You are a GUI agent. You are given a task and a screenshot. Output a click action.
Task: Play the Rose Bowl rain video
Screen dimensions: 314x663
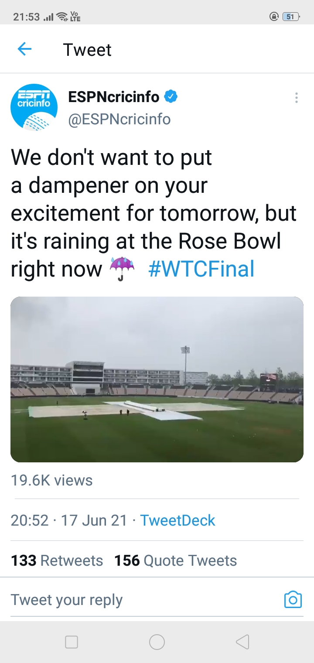click(157, 379)
